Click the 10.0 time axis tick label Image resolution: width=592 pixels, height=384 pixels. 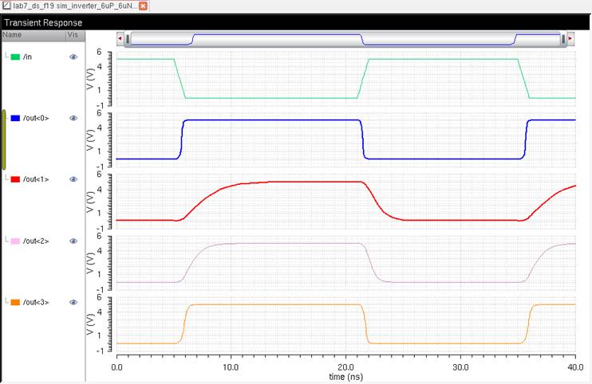coord(231,367)
